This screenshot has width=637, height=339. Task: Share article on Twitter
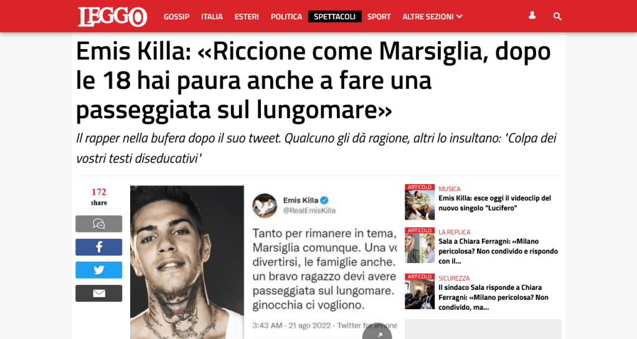(x=99, y=270)
